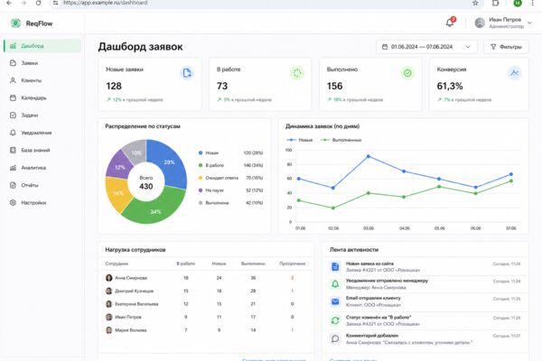
Task: Click the ReqFlow logo icon
Action: tap(15, 23)
